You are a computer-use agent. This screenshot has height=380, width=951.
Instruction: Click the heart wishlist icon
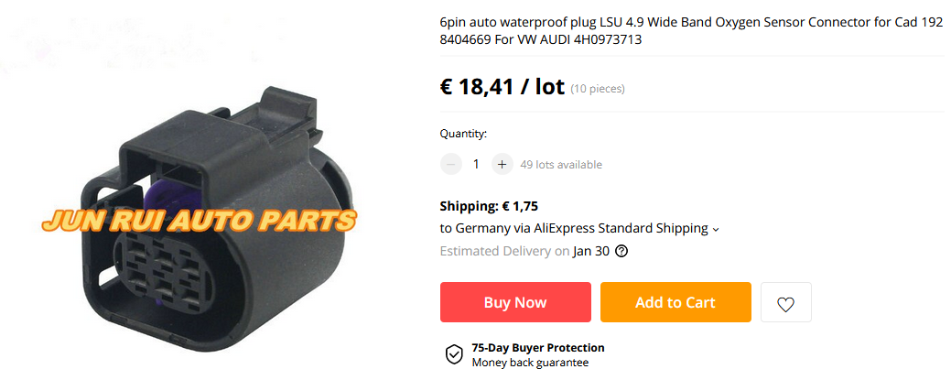click(x=786, y=302)
